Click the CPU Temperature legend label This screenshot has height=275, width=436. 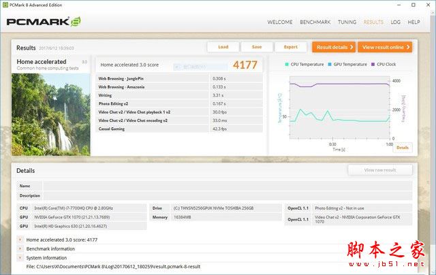click(307, 64)
